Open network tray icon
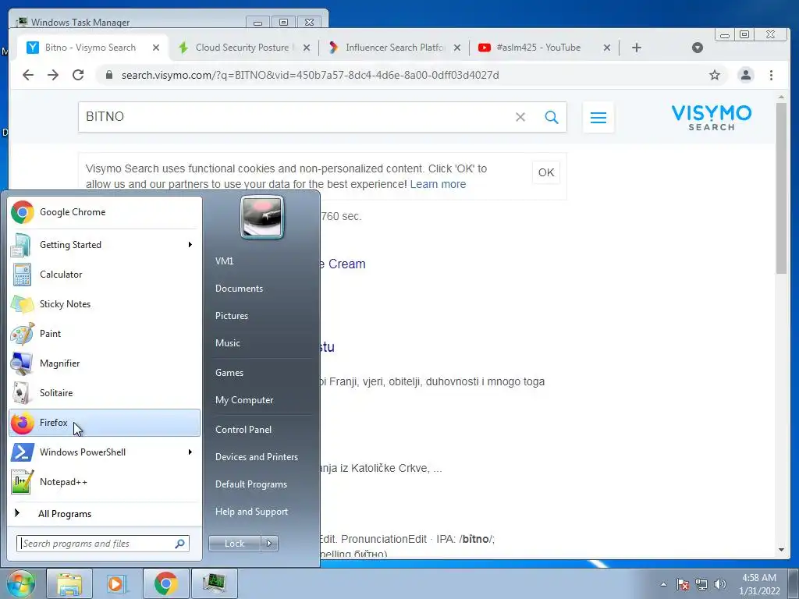 [701, 584]
